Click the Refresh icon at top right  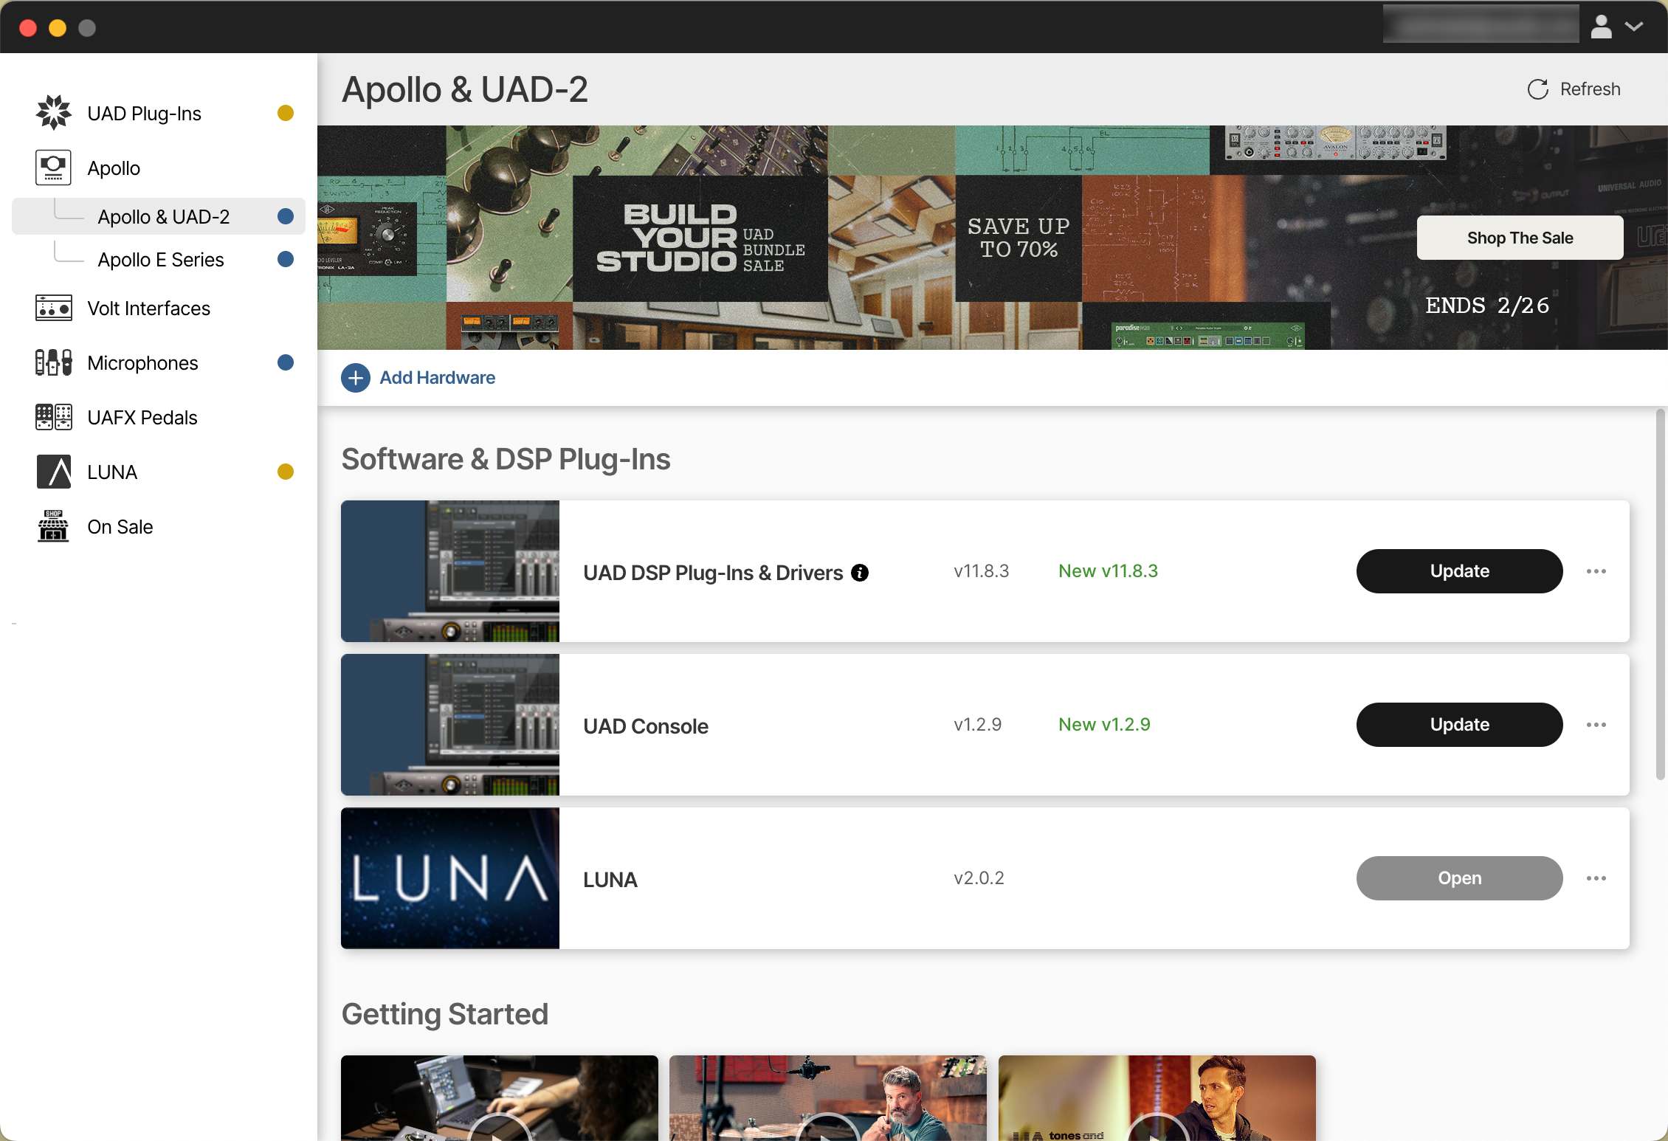pyautogui.click(x=1537, y=89)
